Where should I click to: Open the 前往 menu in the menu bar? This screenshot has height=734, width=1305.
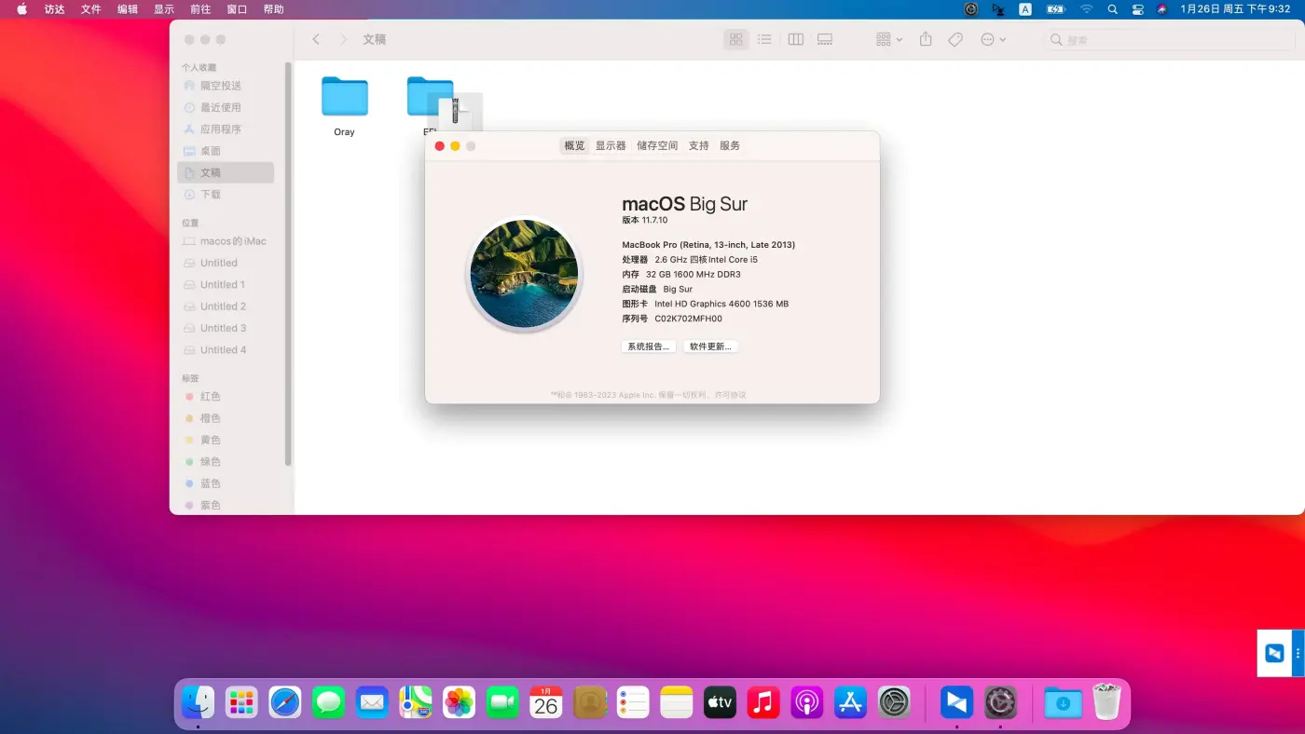(199, 9)
